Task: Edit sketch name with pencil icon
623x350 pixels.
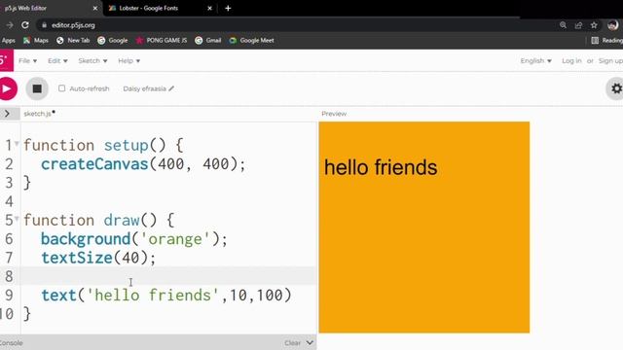Action: (171, 88)
